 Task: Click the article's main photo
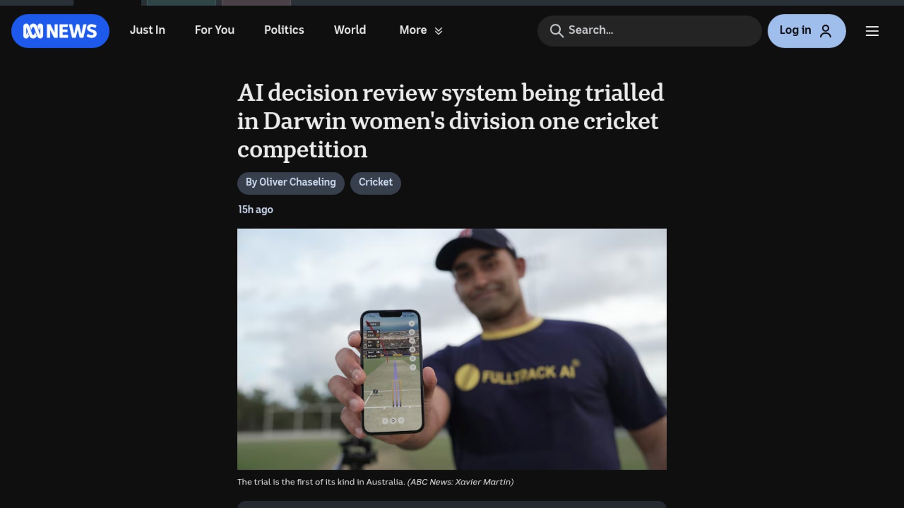[452, 349]
